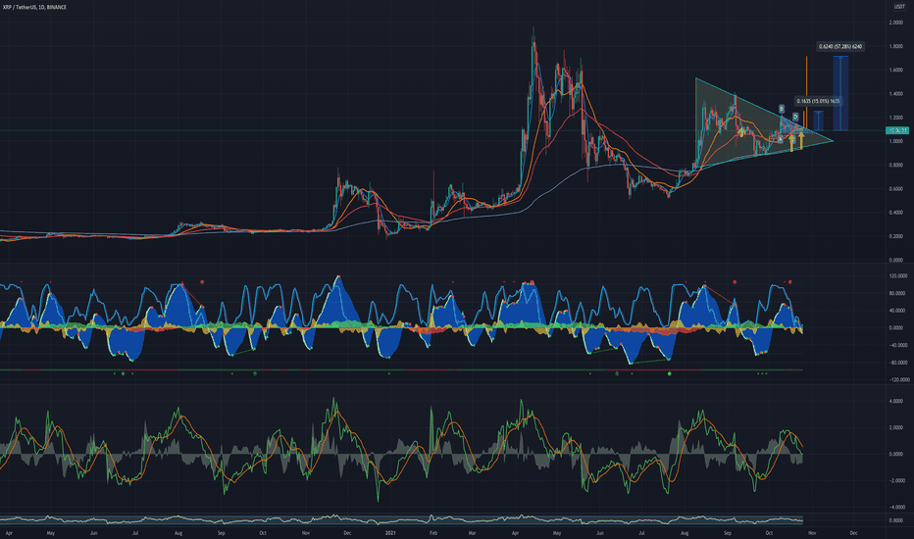Click the 0.4000 price axis label

[x=896, y=213]
